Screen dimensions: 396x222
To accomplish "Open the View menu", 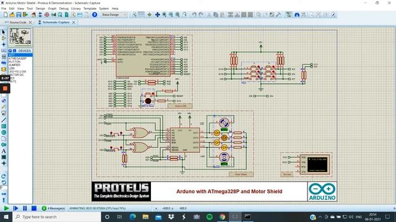I will [x=20, y=9].
